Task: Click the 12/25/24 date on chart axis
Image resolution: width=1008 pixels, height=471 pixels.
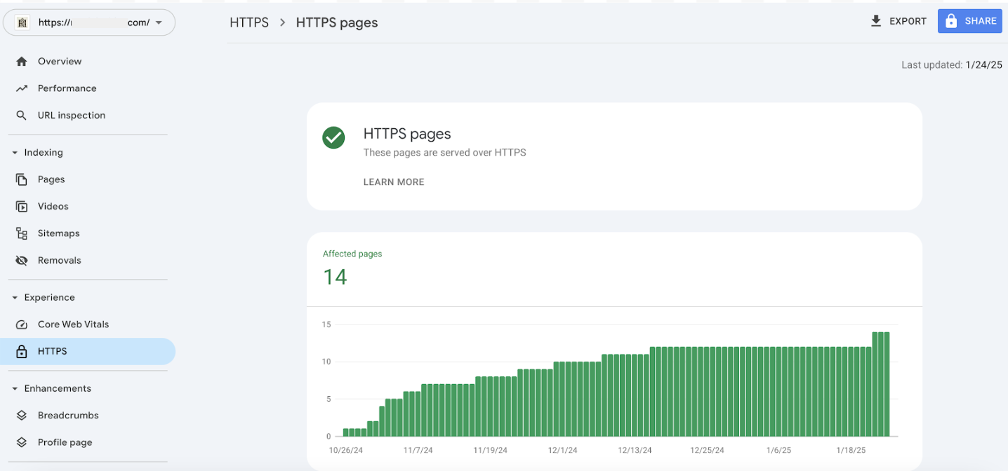Action: pyautogui.click(x=708, y=451)
